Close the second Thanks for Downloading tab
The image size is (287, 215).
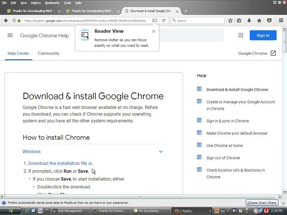click(x=118, y=11)
